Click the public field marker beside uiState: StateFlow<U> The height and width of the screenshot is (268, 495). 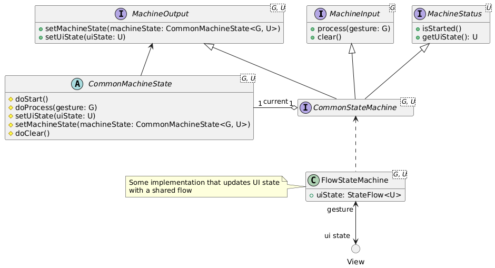312,195
